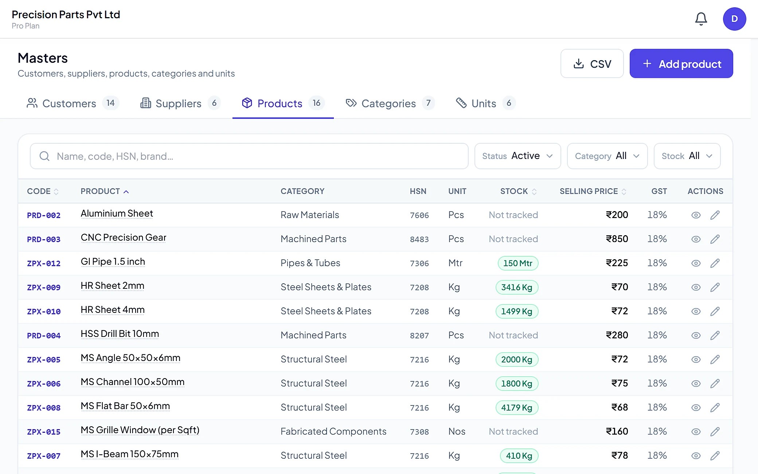
Task: Open the Stock All filter dropdown
Action: point(687,156)
